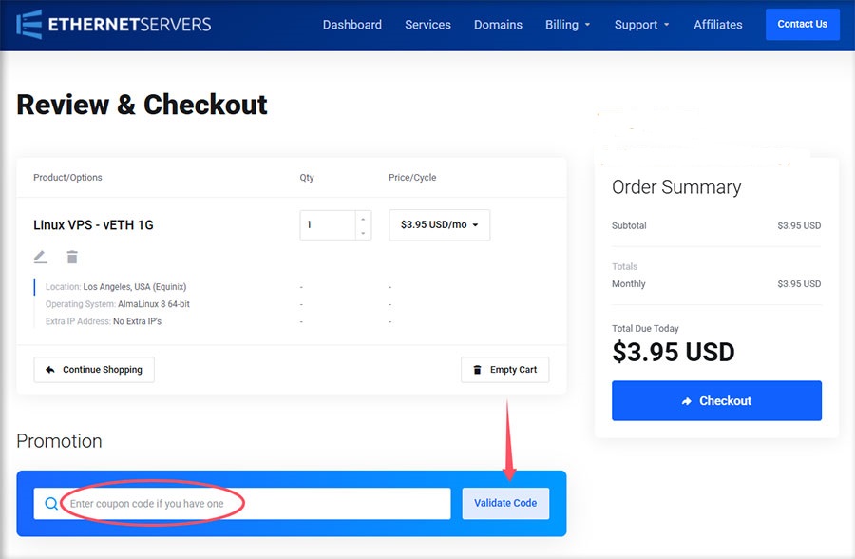This screenshot has width=855, height=559.
Task: Expand the Billing menu
Action: (567, 25)
